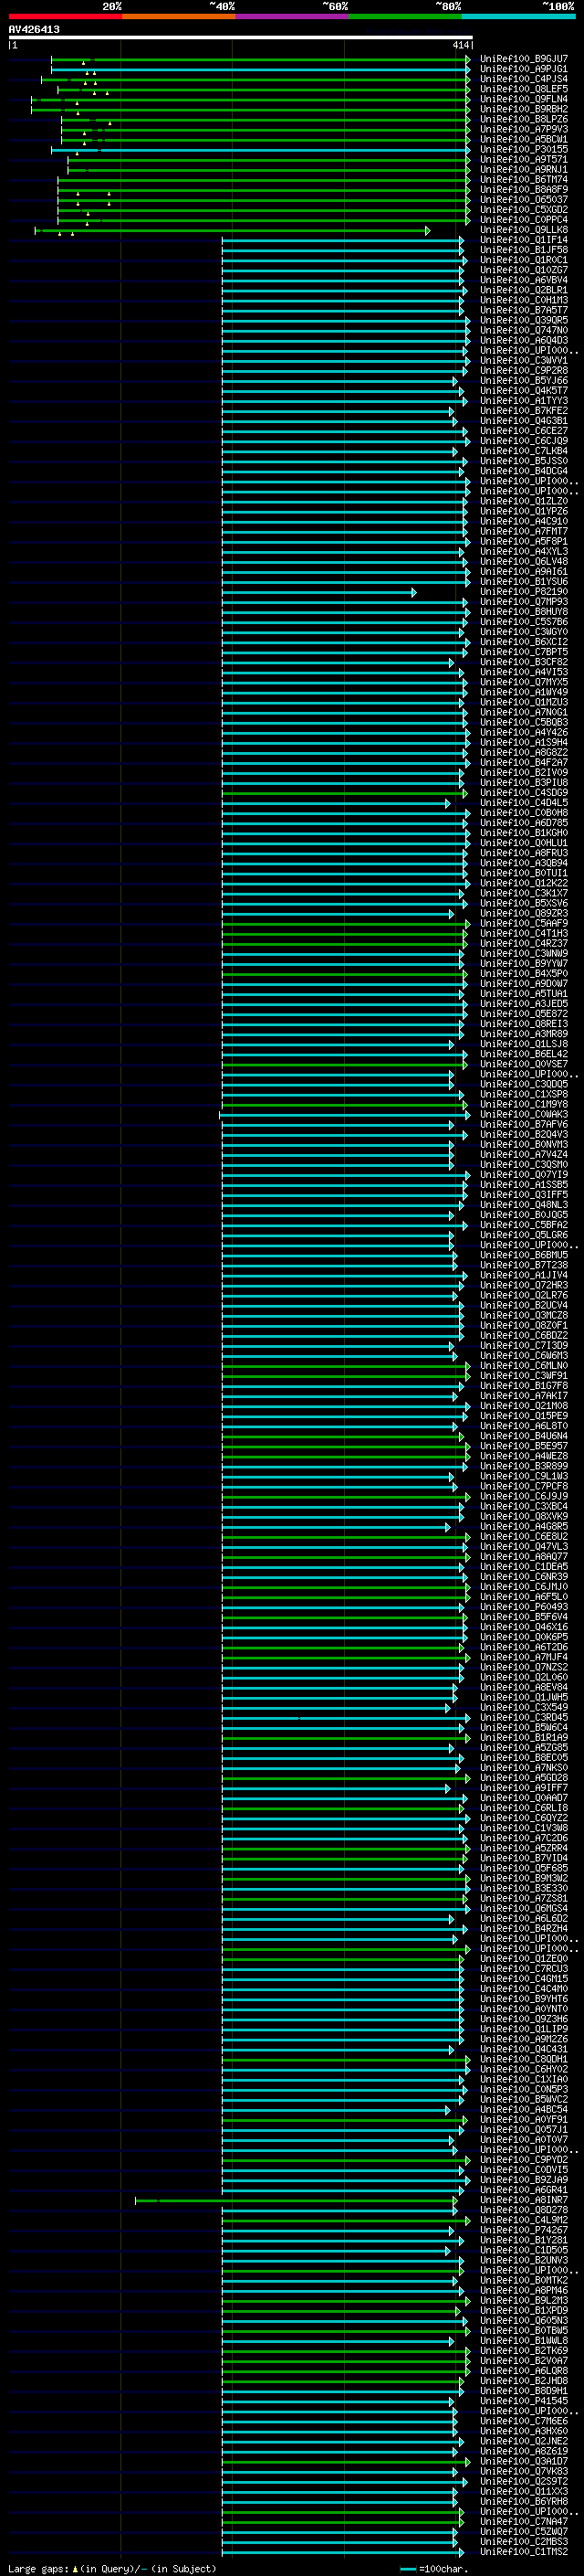Viewport: 584px width, 2576px height.
Task: Click label UniRef100_Q7MP93
Action: coord(524,602)
